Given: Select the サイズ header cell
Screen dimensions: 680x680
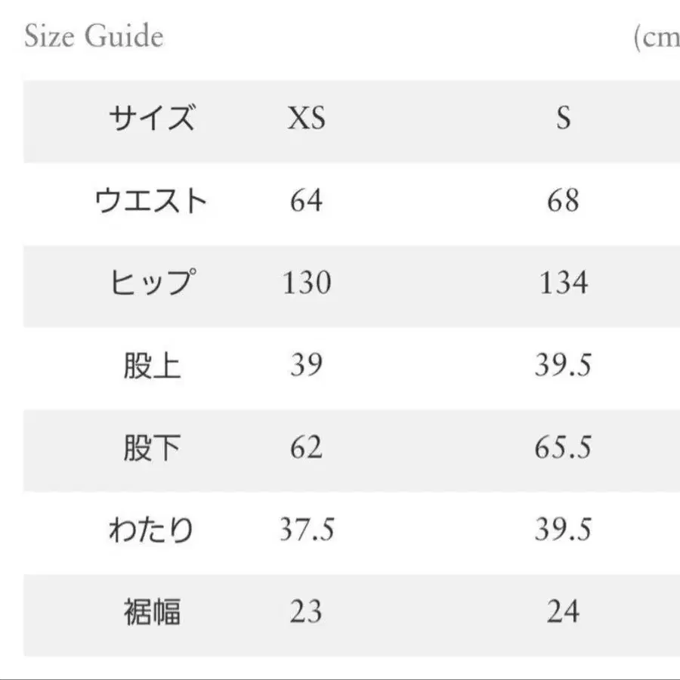Looking at the screenshot, I should tap(151, 119).
